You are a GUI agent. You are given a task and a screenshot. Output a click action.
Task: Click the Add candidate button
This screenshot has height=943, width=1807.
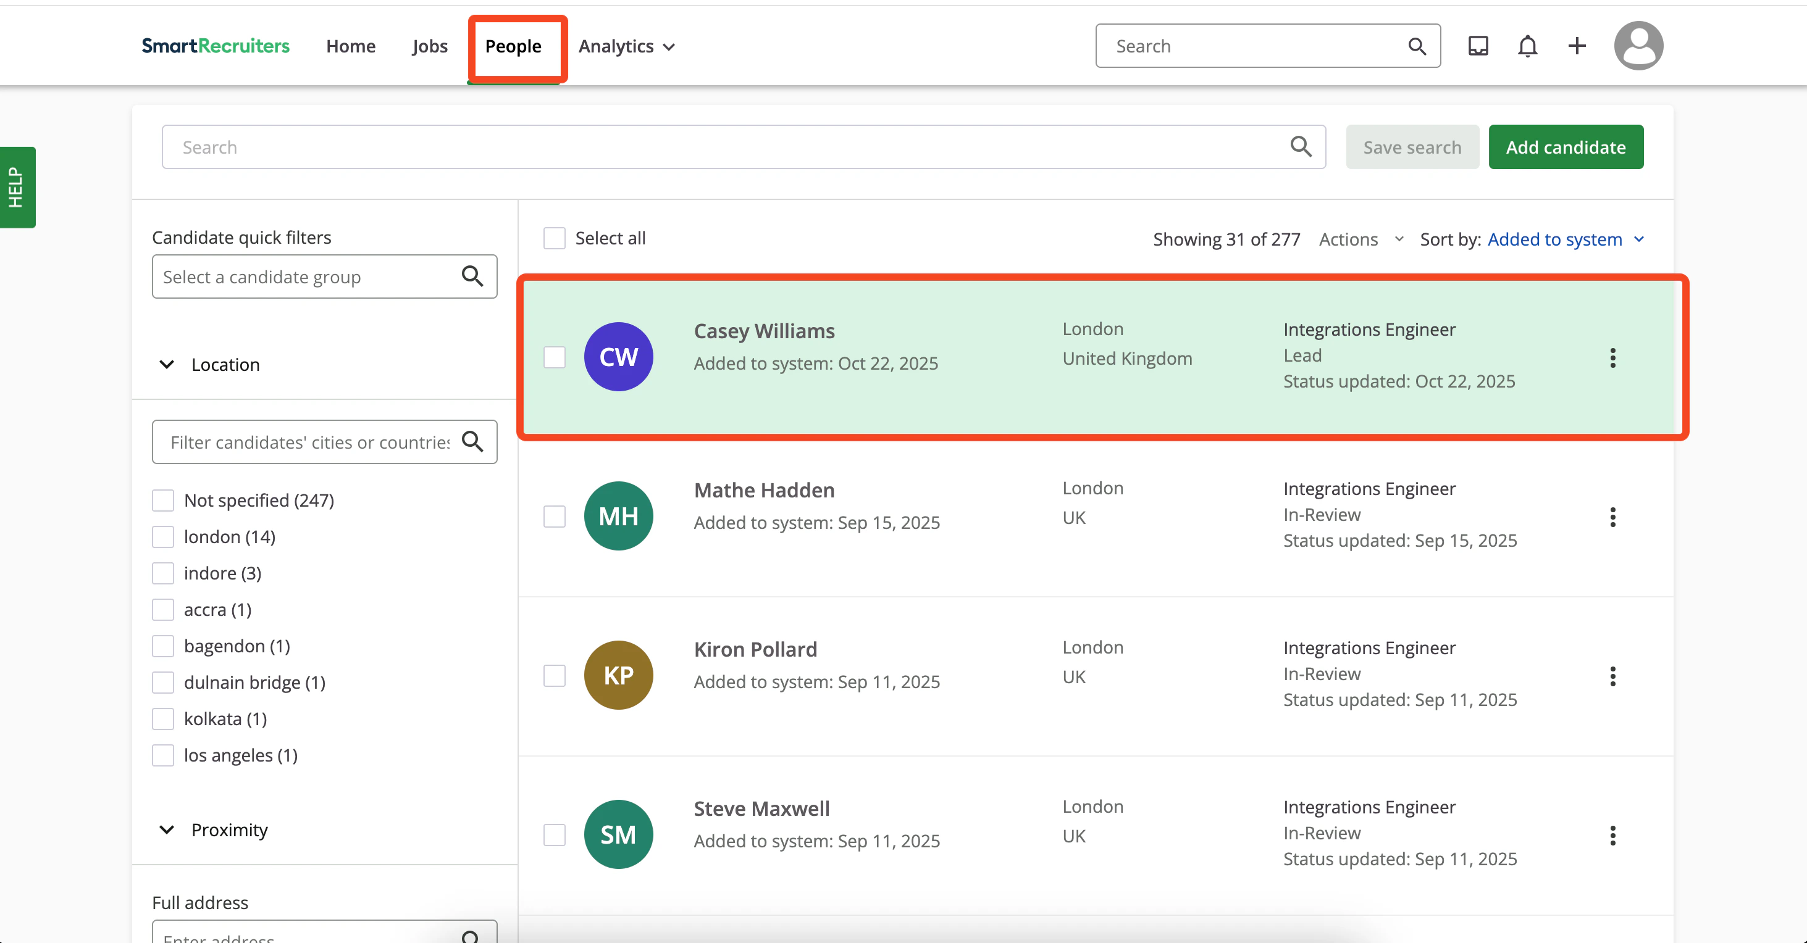(1565, 147)
